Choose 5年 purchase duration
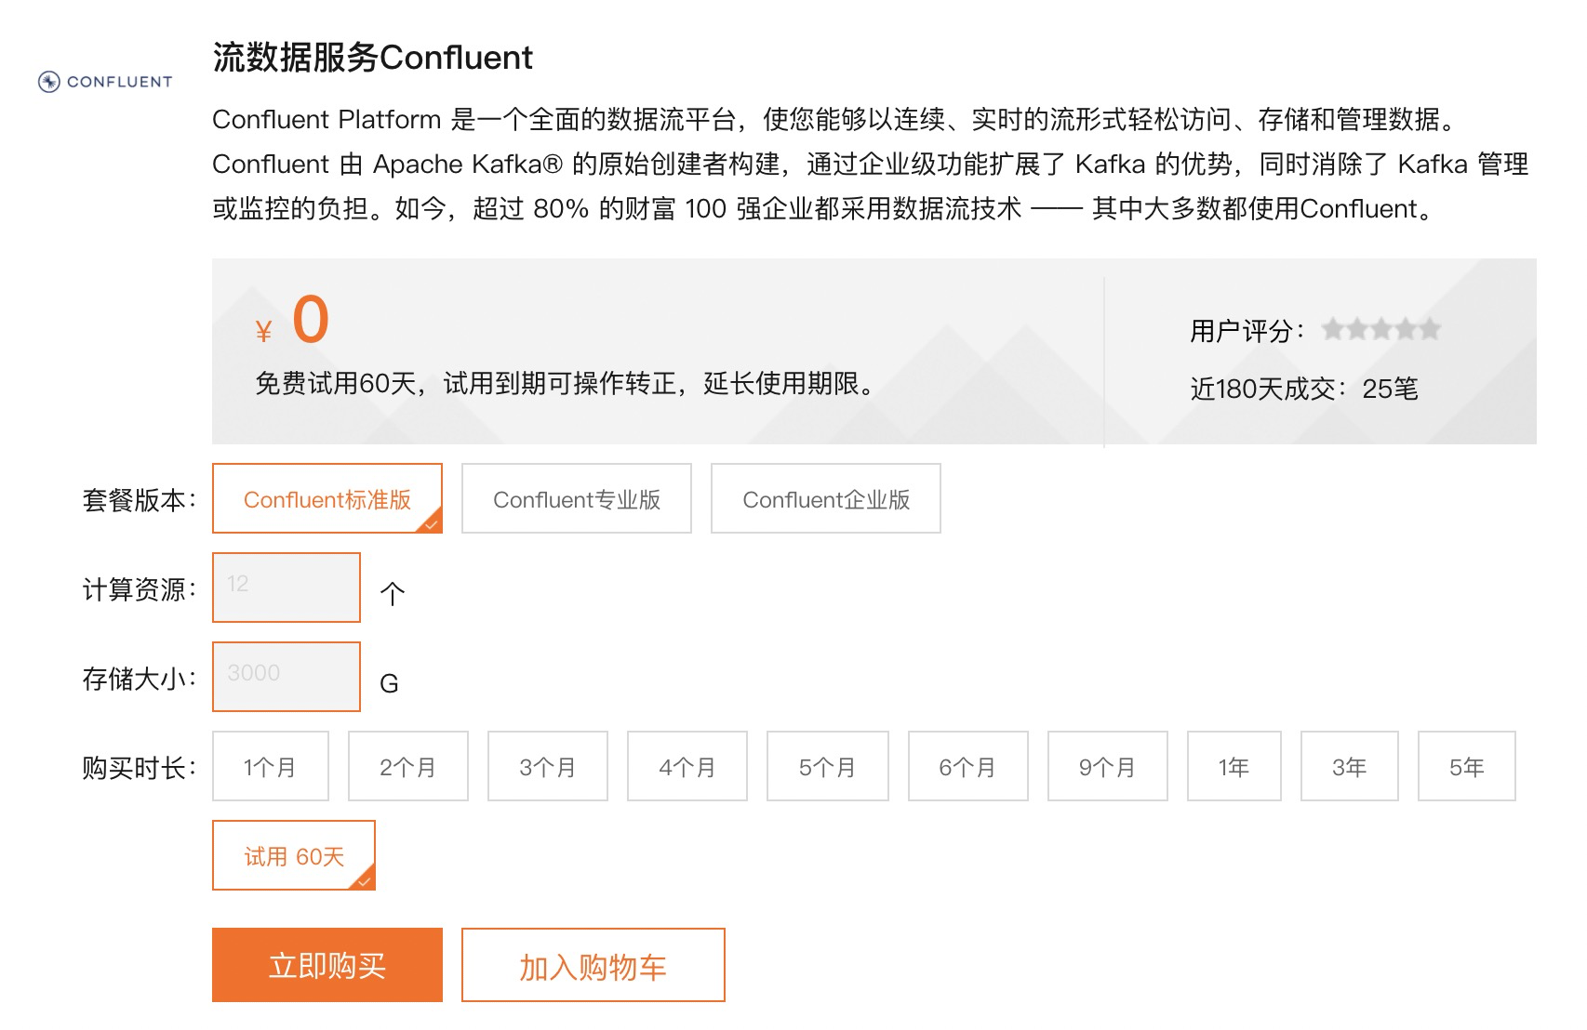 click(1467, 766)
